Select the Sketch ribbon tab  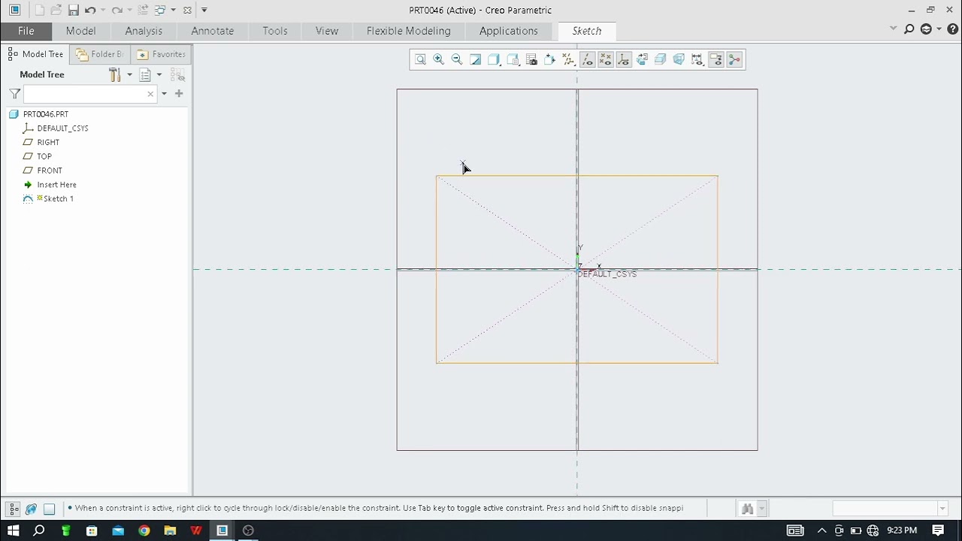pyautogui.click(x=587, y=31)
